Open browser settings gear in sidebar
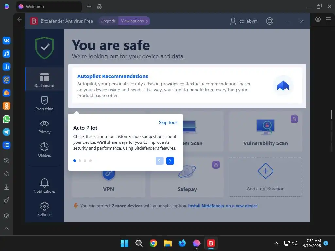Screen dimensions: 335x251 pos(7,216)
